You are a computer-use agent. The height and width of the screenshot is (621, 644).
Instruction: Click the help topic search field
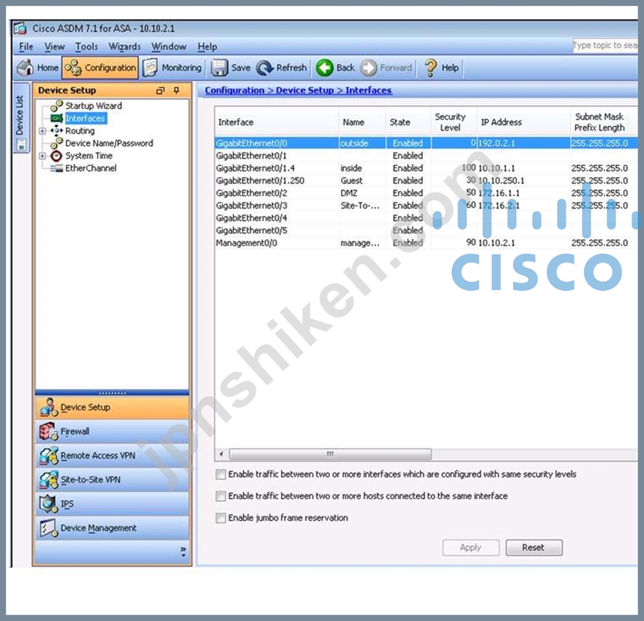[x=605, y=45]
